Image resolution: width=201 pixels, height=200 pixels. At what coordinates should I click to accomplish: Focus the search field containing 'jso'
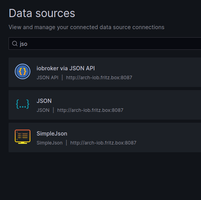[x=105, y=43]
